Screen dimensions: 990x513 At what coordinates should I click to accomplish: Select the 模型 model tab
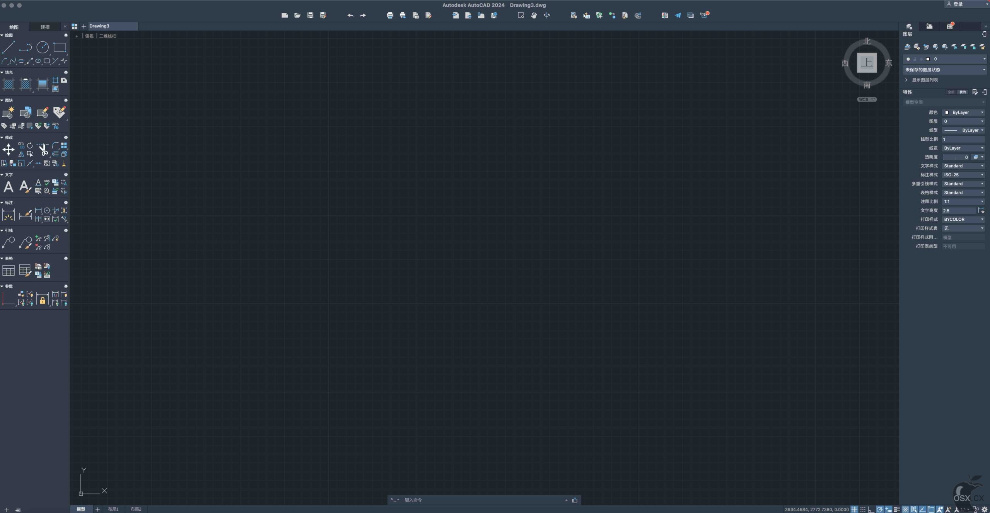pyautogui.click(x=81, y=509)
